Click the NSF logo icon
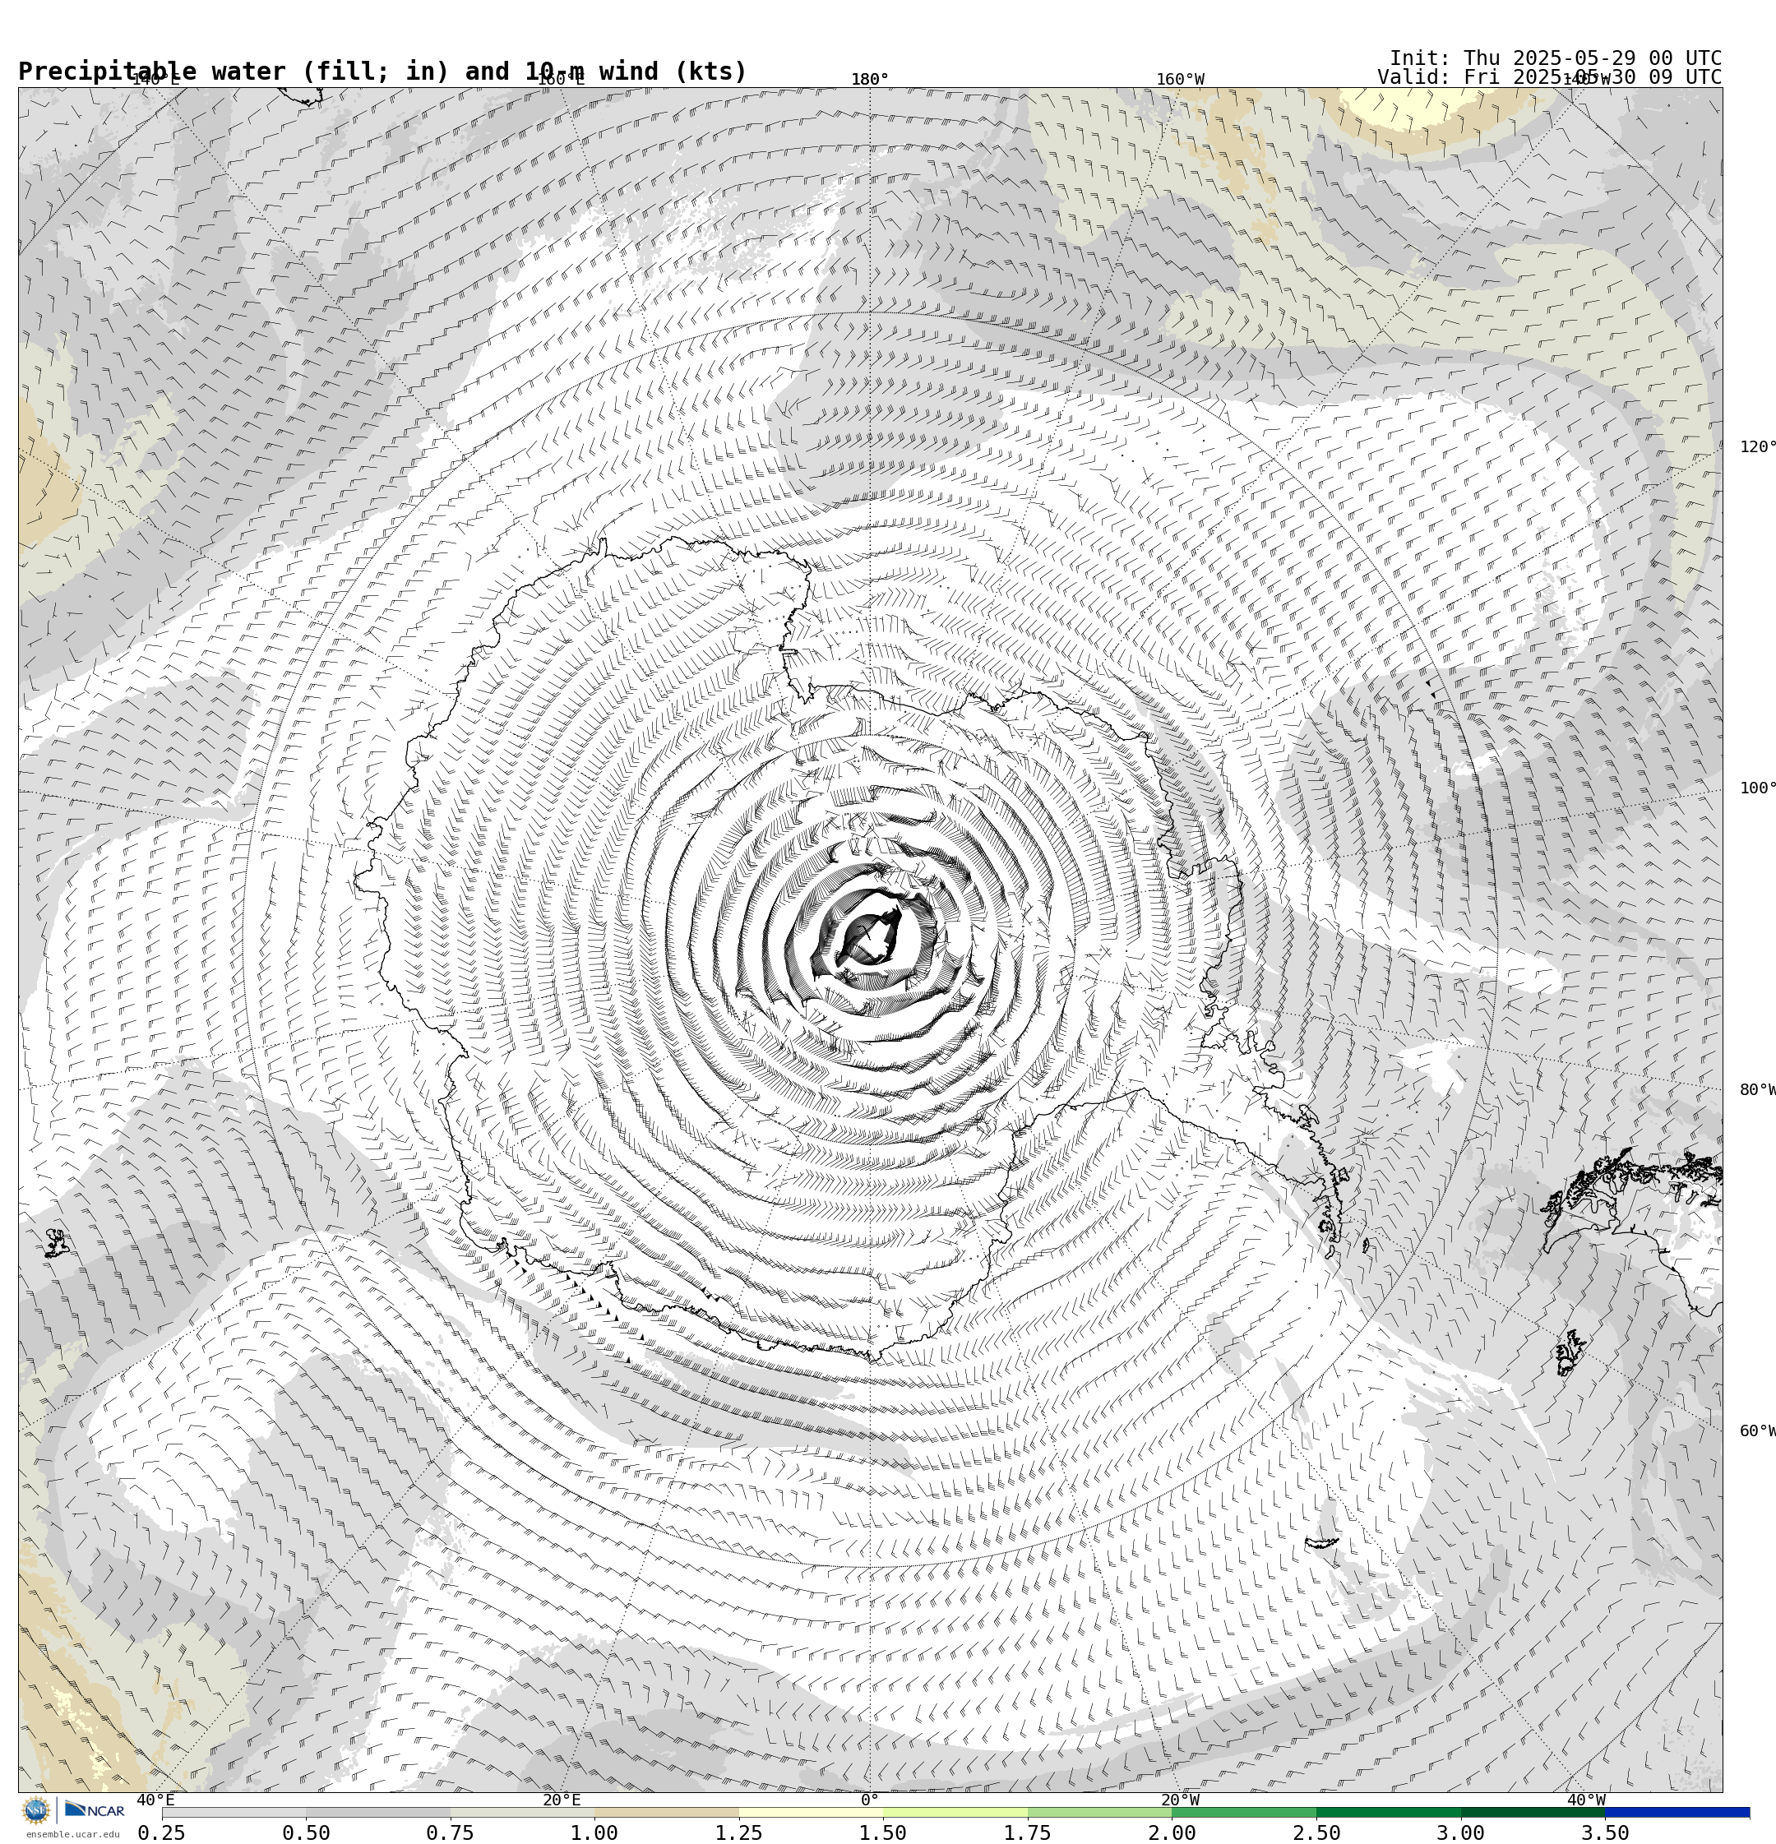 click(x=35, y=1809)
